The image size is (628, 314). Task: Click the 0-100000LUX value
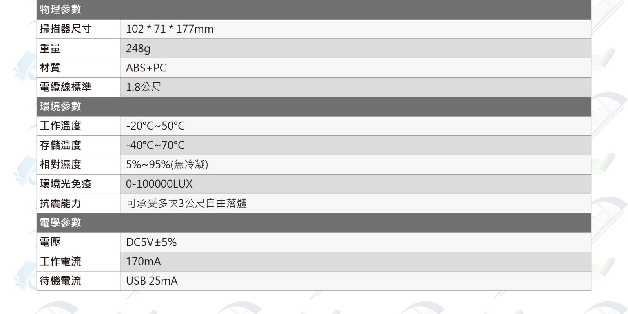159,184
